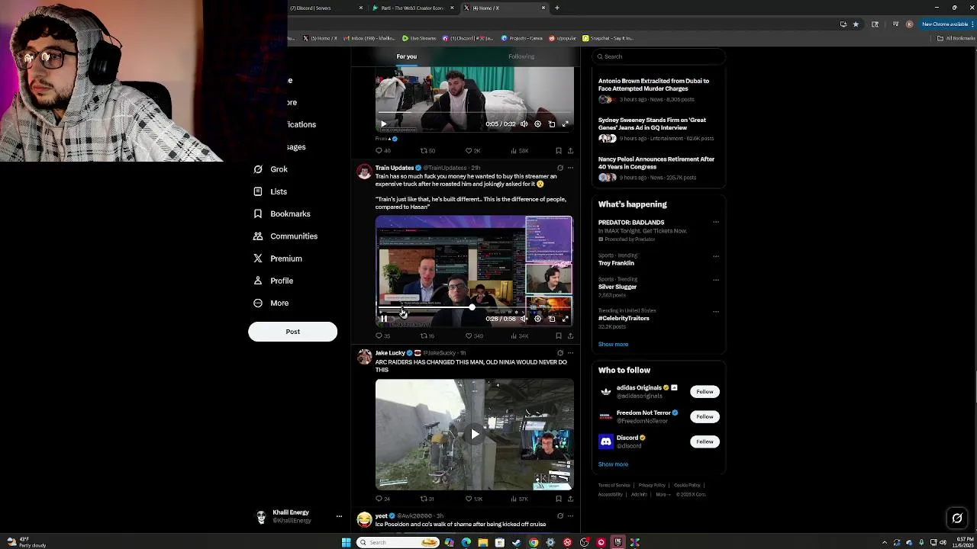Viewport: 977px width, 549px height.
Task: Play the Jake Lucky ARC Raiders video
Action: click(x=475, y=434)
